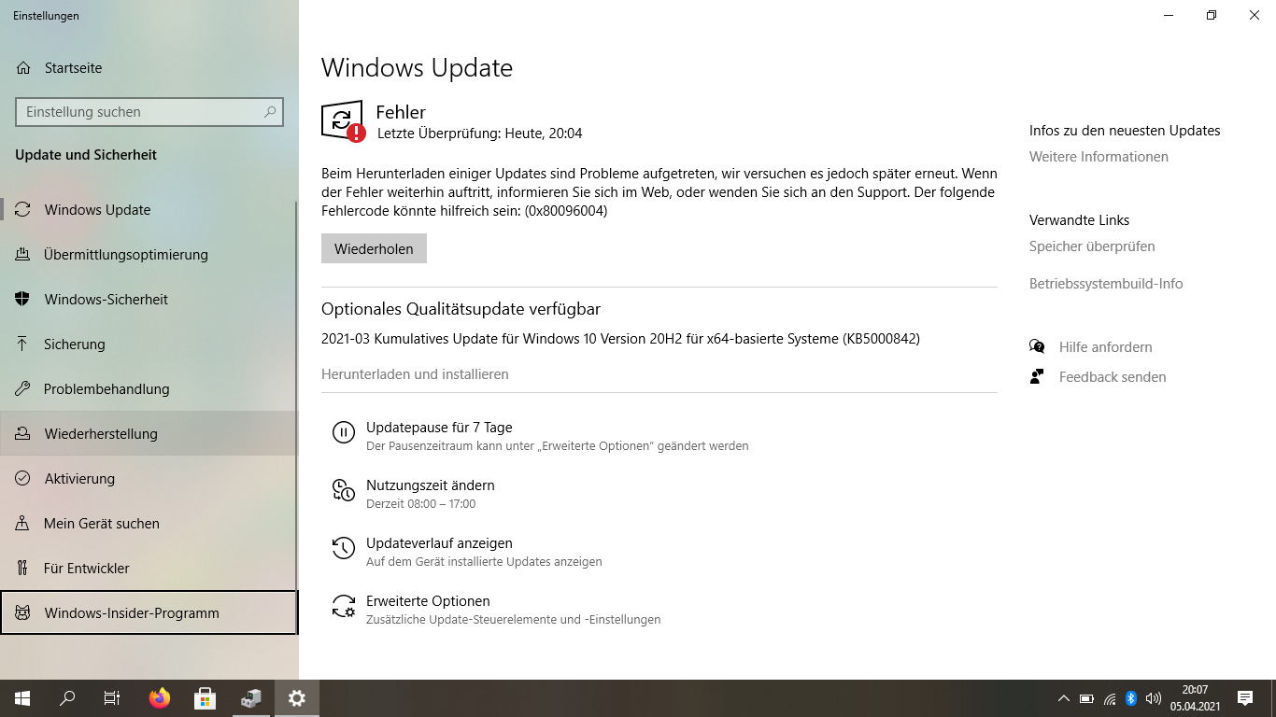Click the Sicherung upload arrow icon
The height and width of the screenshot is (717, 1276).
23,344
